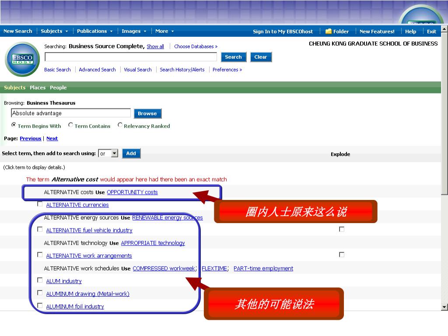Open Search History/Alerts link
Viewport: 448px width, 336px height.
[x=182, y=70]
